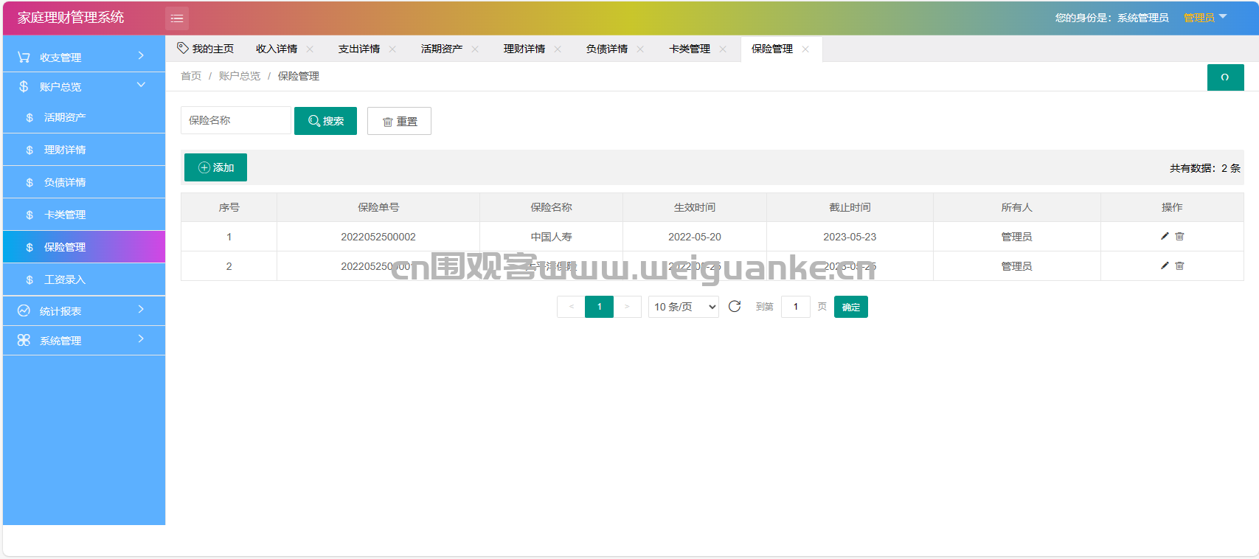Switch to the 支出详情 tab
This screenshot has height=559, width=1259.
[359, 49]
